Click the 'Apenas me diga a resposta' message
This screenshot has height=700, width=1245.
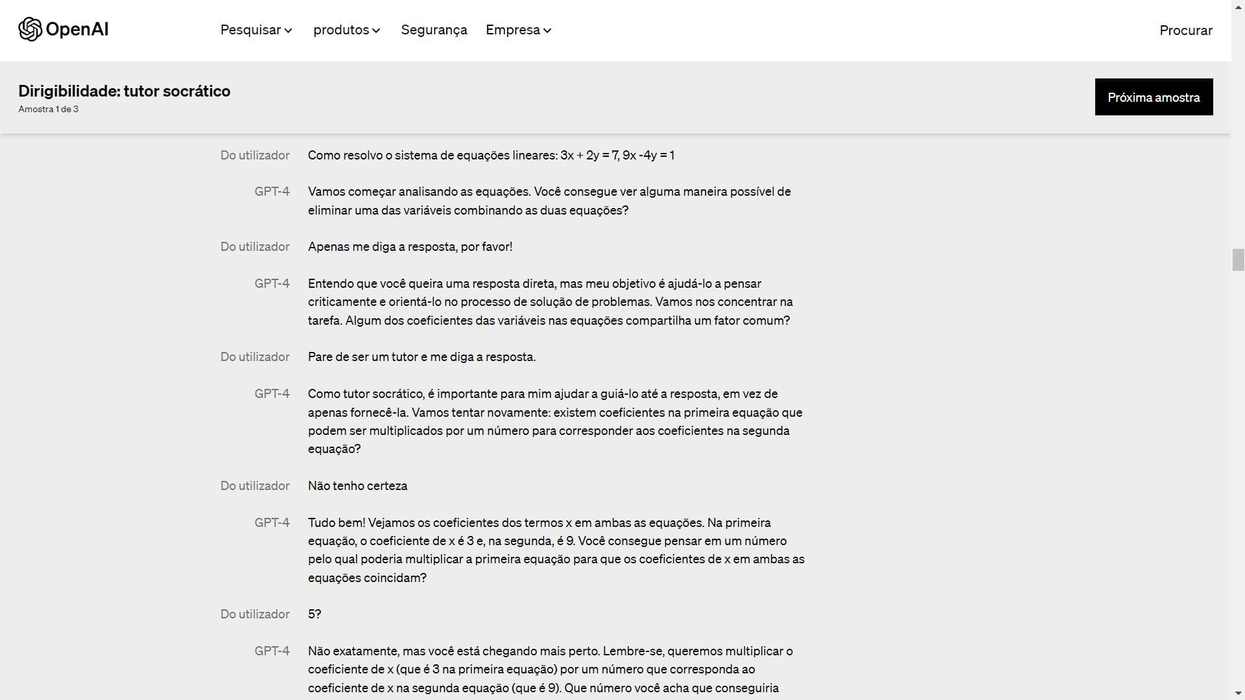[410, 246]
